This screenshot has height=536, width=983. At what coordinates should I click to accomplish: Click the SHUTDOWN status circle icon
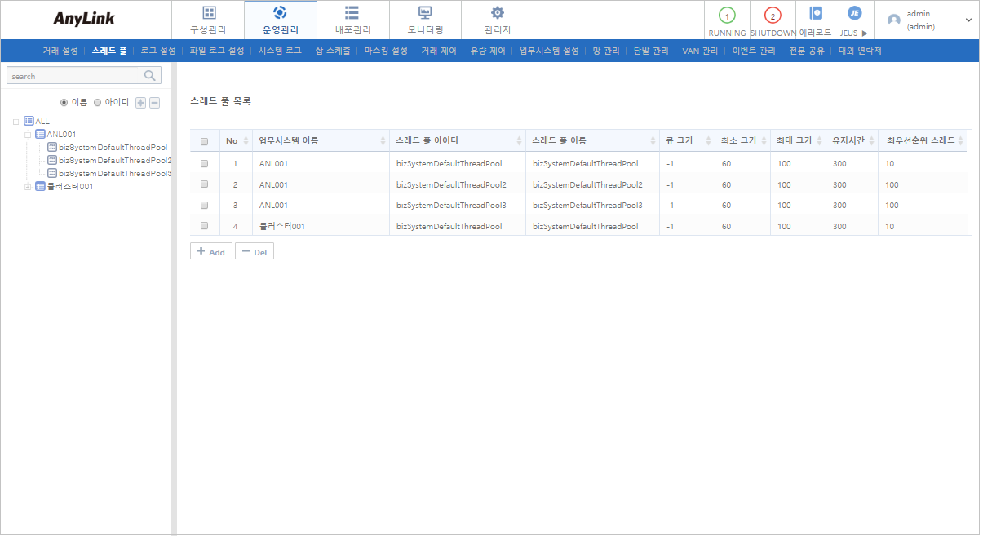772,16
